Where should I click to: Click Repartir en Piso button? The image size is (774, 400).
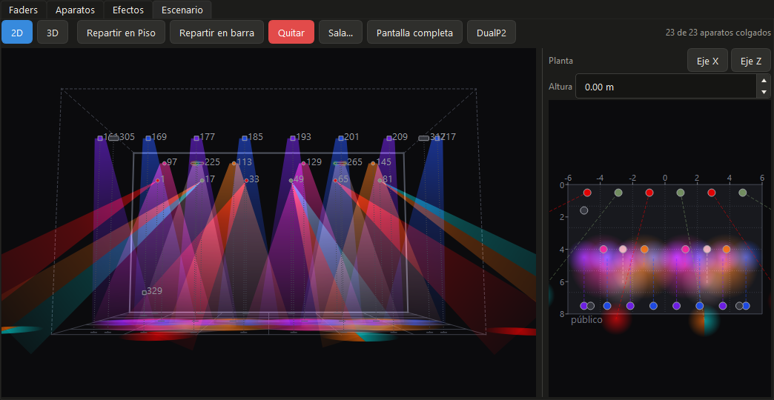click(x=121, y=33)
